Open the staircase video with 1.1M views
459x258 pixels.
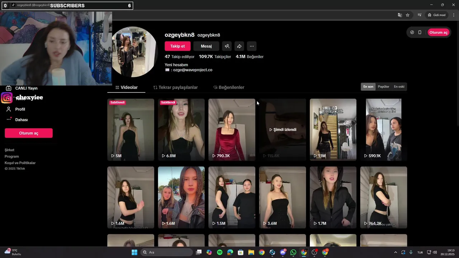pos(333,129)
